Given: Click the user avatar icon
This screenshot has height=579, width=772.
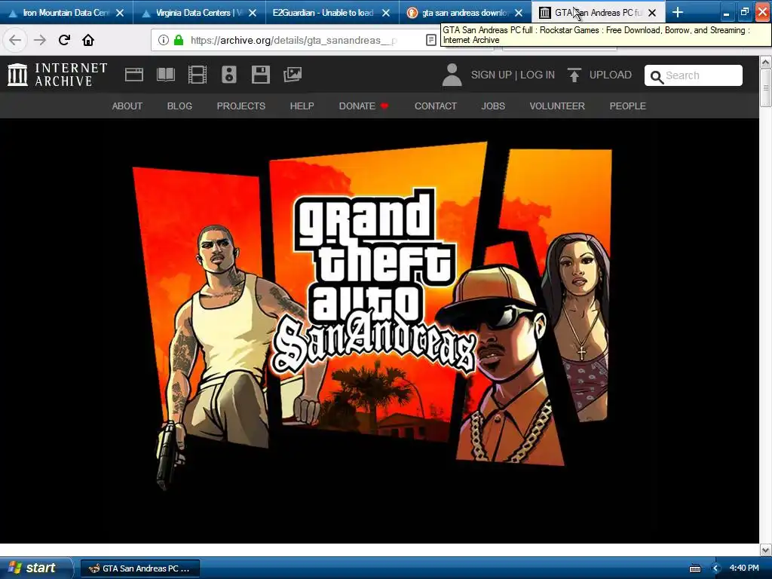Looking at the screenshot, I should 452,75.
